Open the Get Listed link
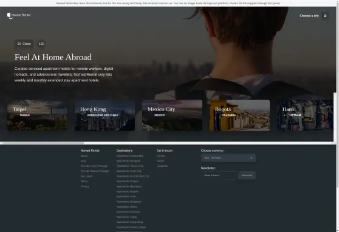 click(86, 176)
